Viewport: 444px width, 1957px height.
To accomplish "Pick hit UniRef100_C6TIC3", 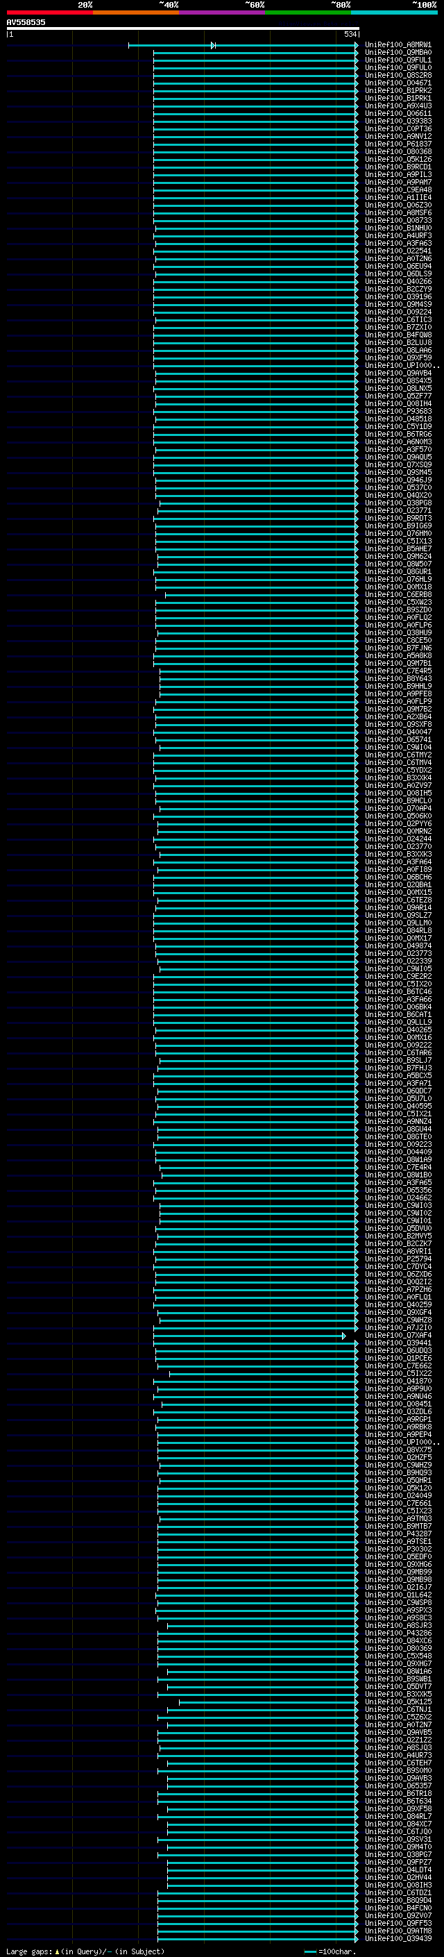I will (x=398, y=319).
